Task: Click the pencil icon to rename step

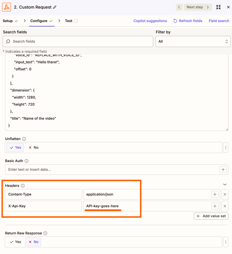Action: coord(55,7)
